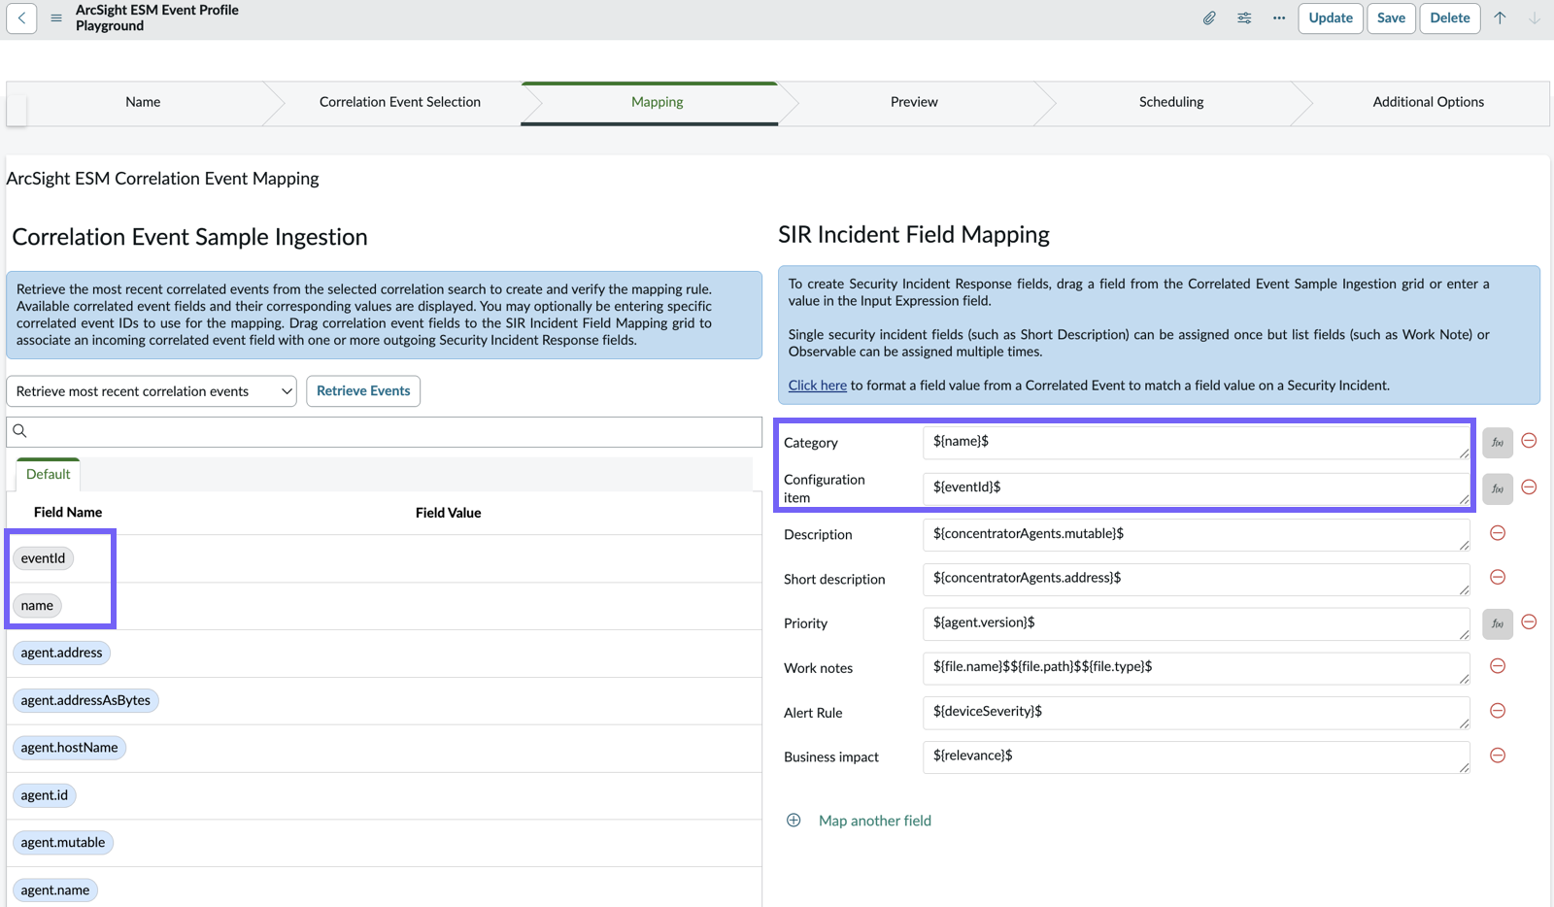Go to previous record with up arrow
The width and height of the screenshot is (1554, 907).
tap(1500, 17)
